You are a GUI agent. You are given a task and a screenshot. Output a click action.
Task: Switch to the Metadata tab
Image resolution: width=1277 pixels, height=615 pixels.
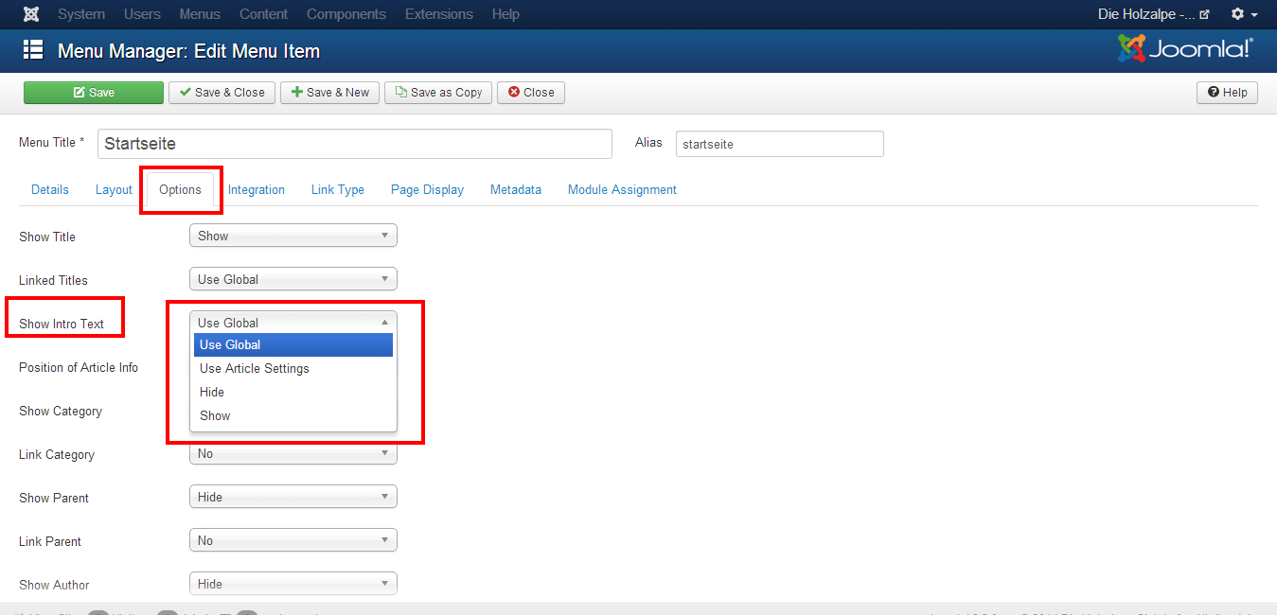coord(516,189)
